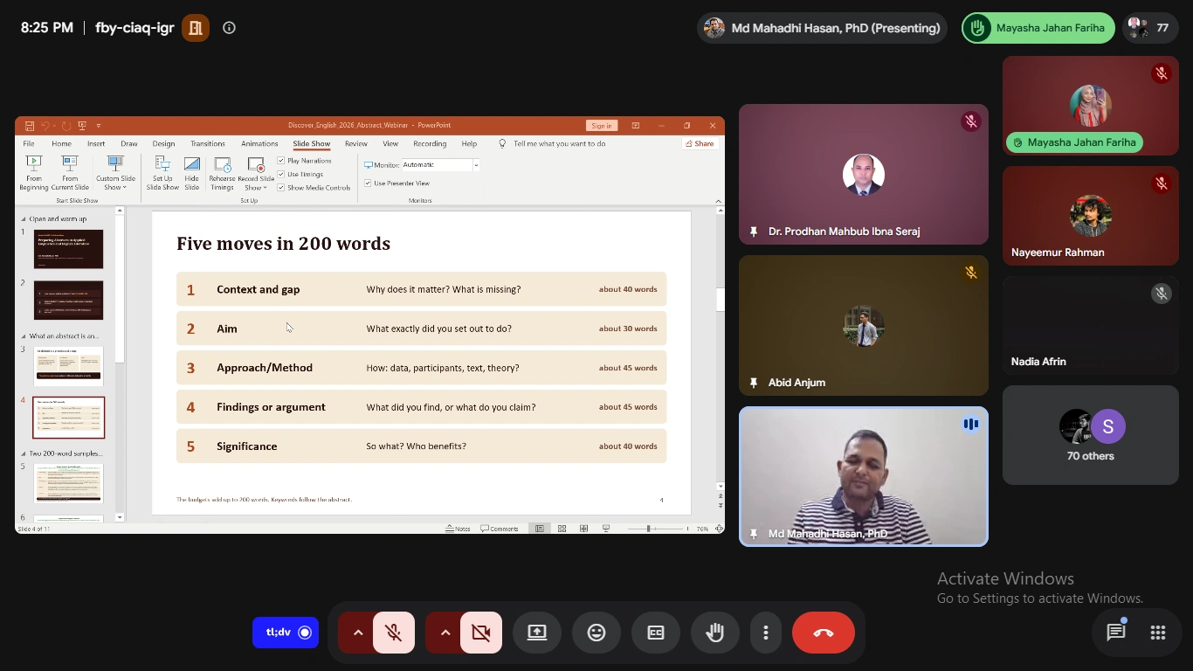The width and height of the screenshot is (1193, 671).
Task: Expand the Monitor Automatic dropdown
Action: (476, 165)
